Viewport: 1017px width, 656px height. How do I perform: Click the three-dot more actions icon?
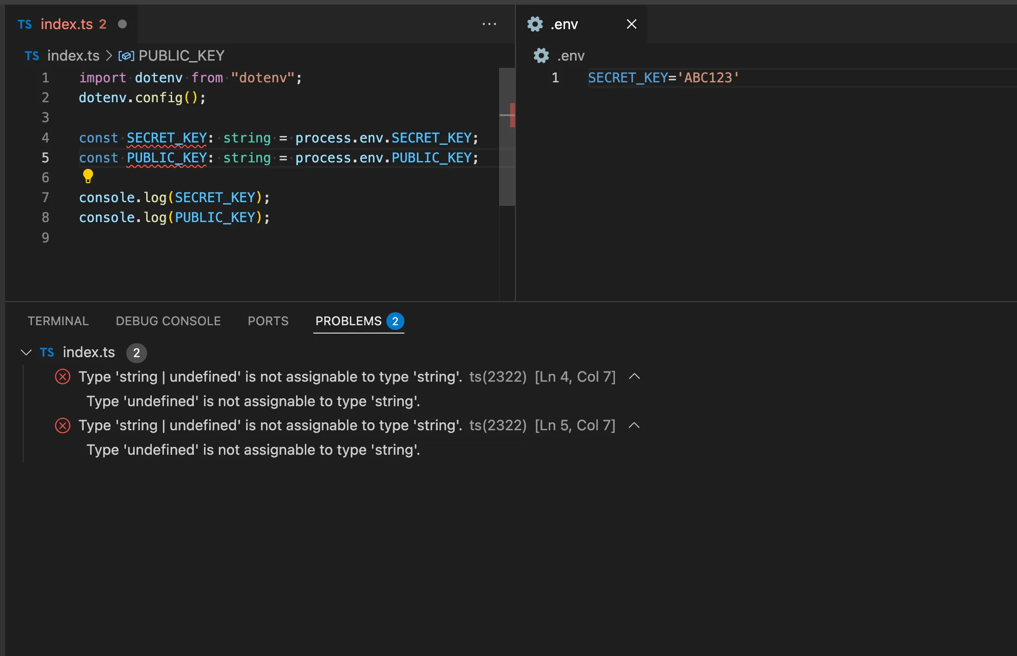pos(489,24)
